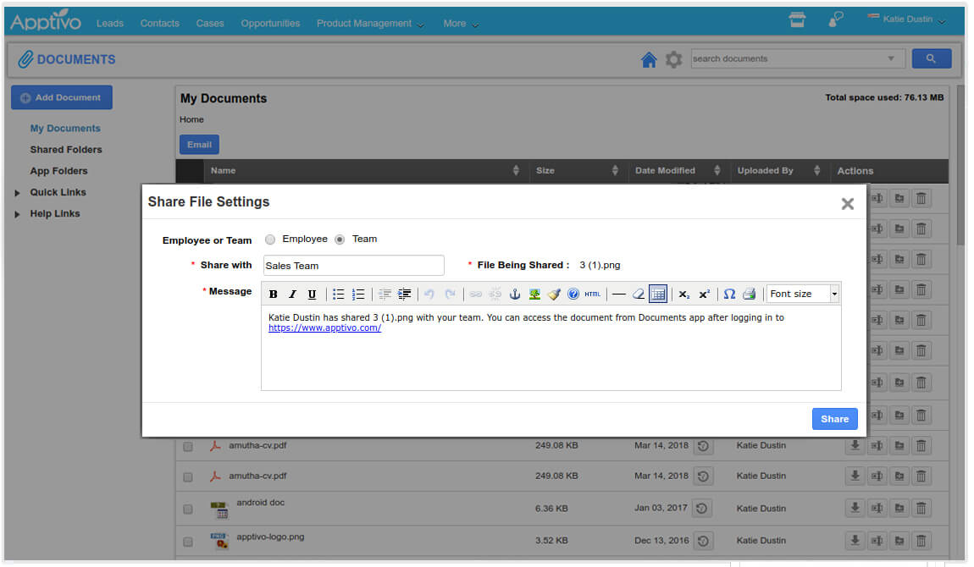
Task: Select the Employee radio button
Action: point(270,239)
